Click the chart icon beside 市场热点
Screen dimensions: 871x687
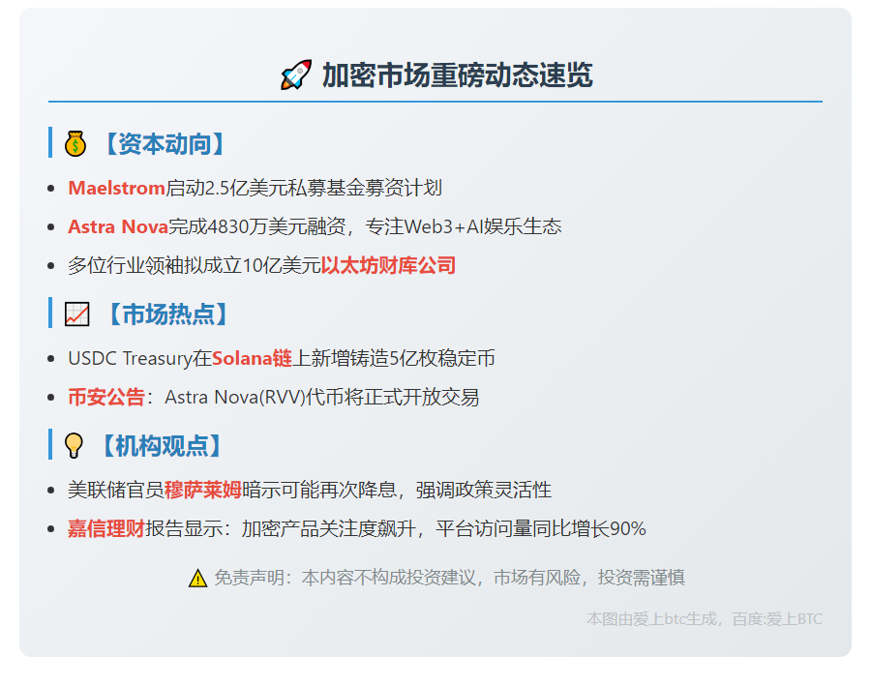coord(77,314)
